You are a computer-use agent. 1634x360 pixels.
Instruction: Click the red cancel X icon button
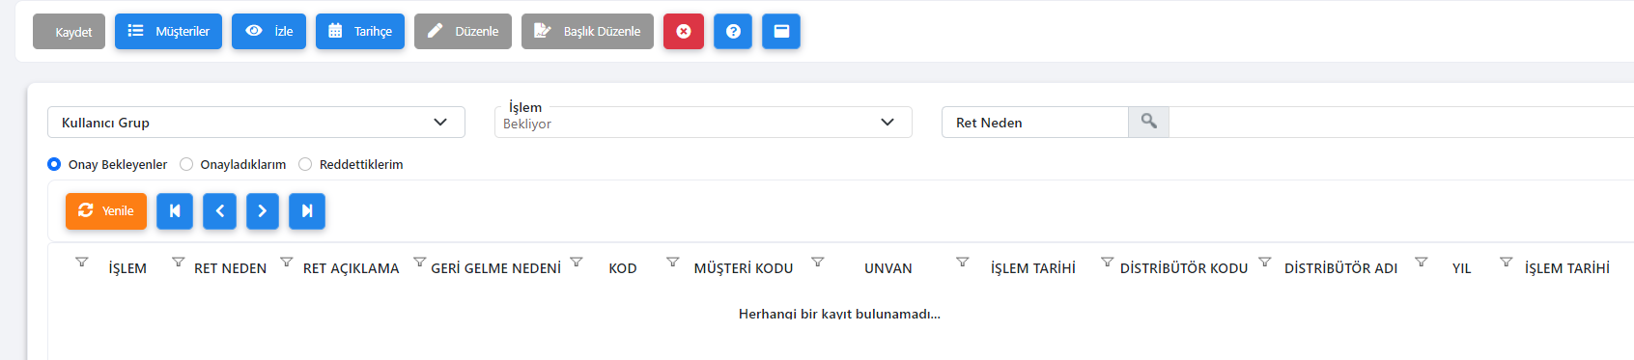684,31
